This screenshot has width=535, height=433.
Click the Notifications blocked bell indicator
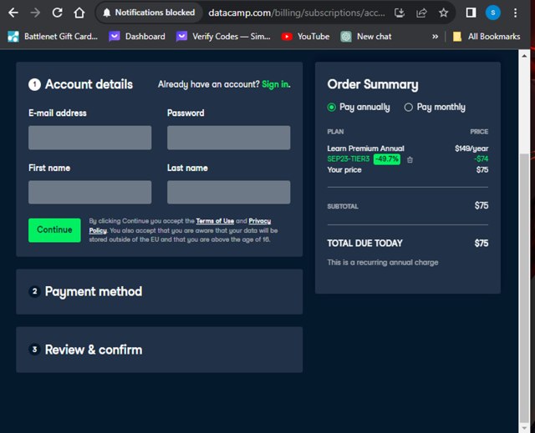[x=149, y=13]
